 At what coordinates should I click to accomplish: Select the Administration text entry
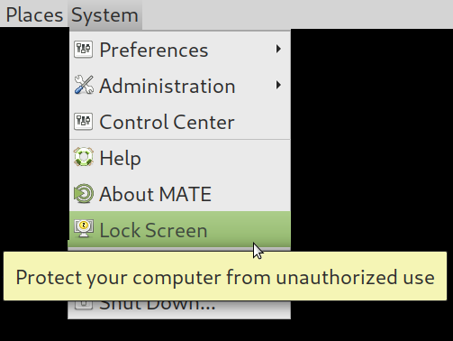click(168, 86)
